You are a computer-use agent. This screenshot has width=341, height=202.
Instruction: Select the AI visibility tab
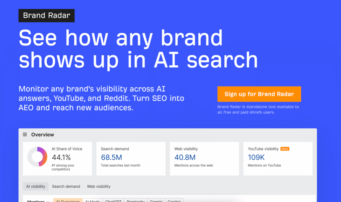point(36,186)
